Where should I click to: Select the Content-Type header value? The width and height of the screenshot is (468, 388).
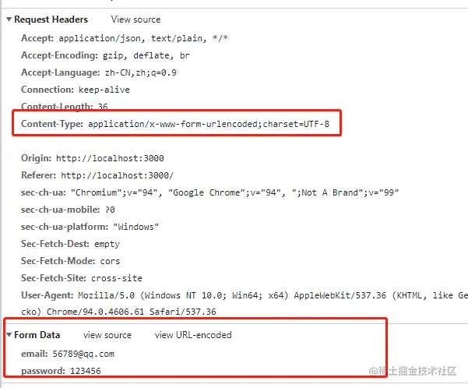pos(214,124)
